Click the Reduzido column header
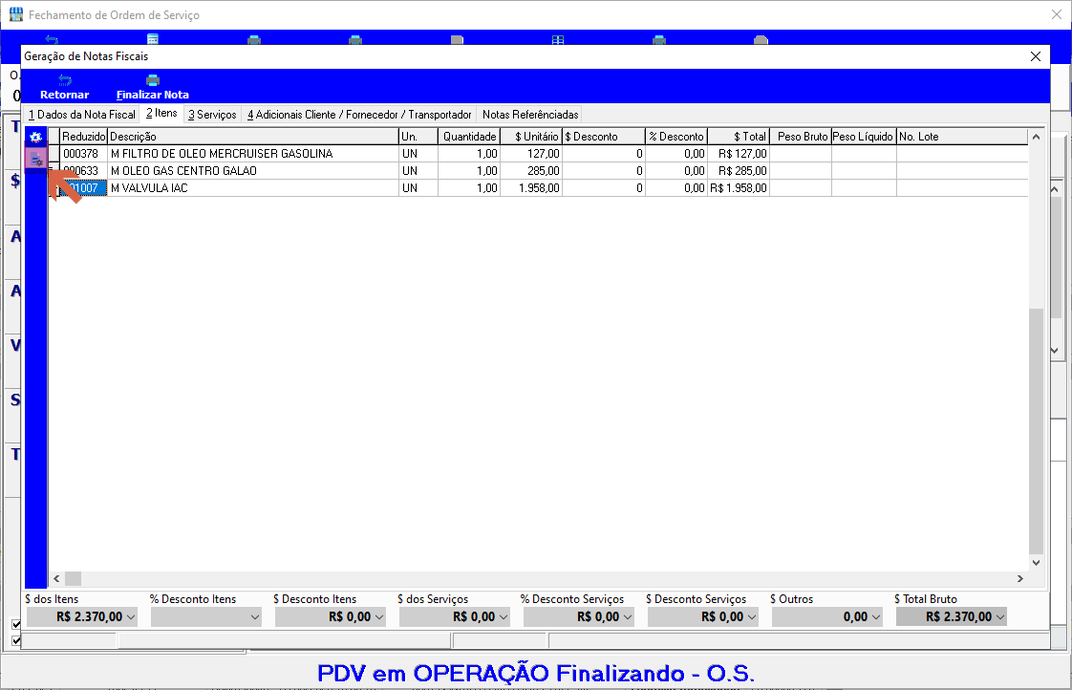 click(x=83, y=137)
